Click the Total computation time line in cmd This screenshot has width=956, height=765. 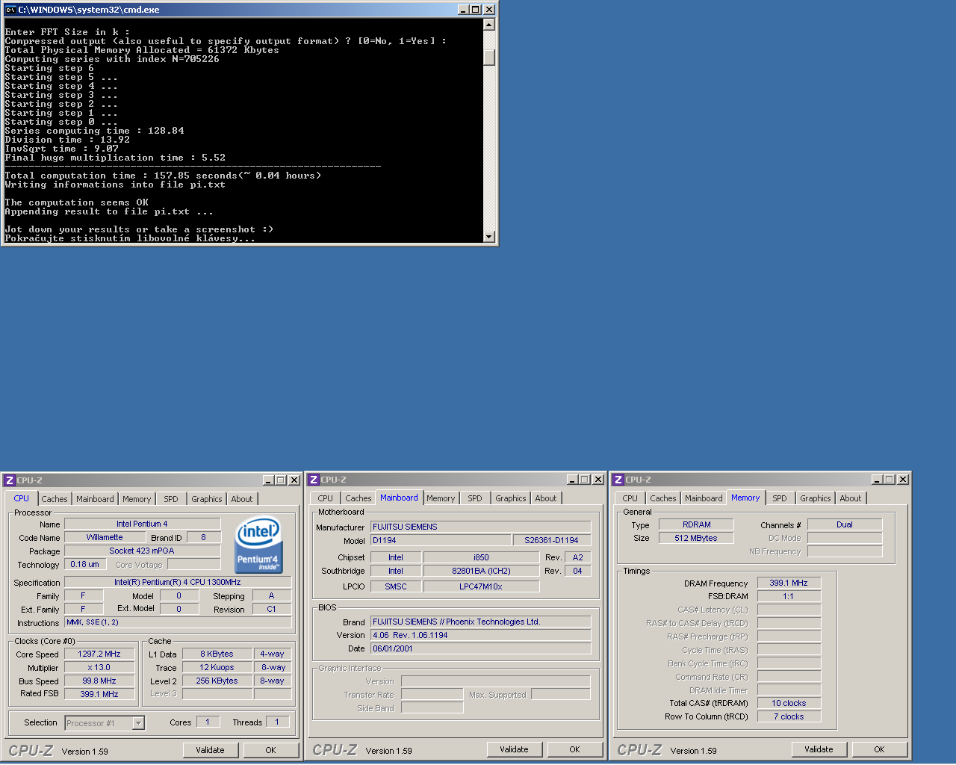coord(163,176)
